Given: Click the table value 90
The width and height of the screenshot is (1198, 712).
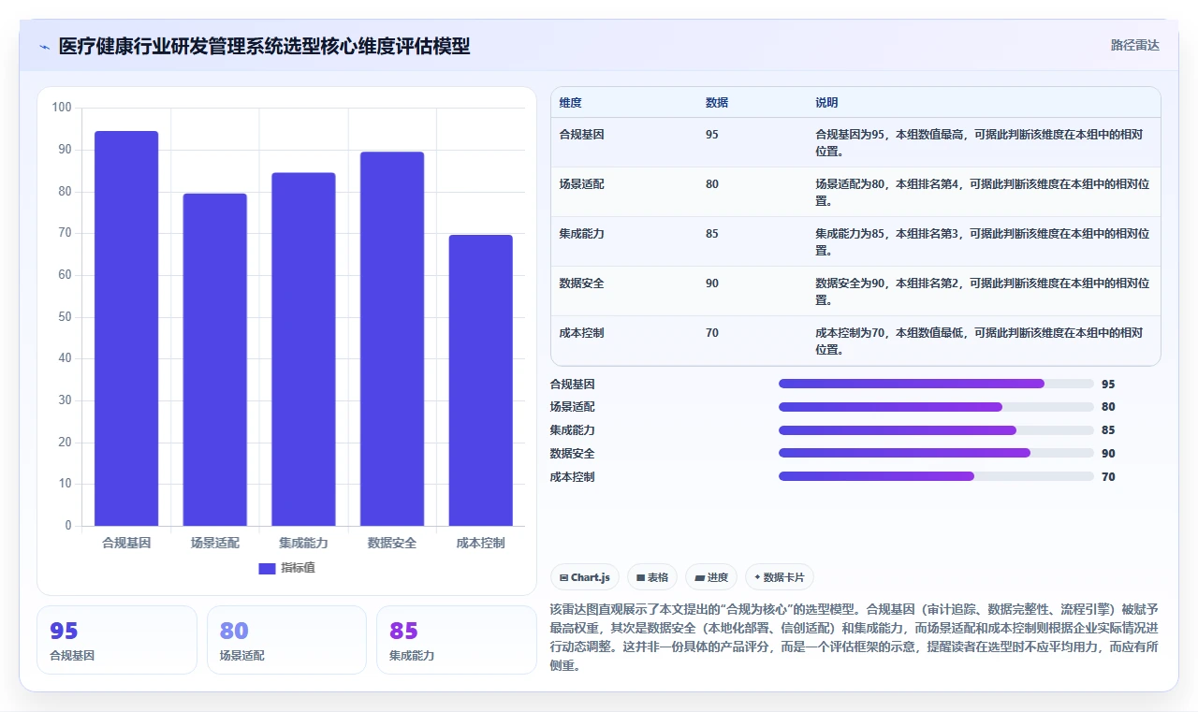Looking at the screenshot, I should click(x=712, y=283).
